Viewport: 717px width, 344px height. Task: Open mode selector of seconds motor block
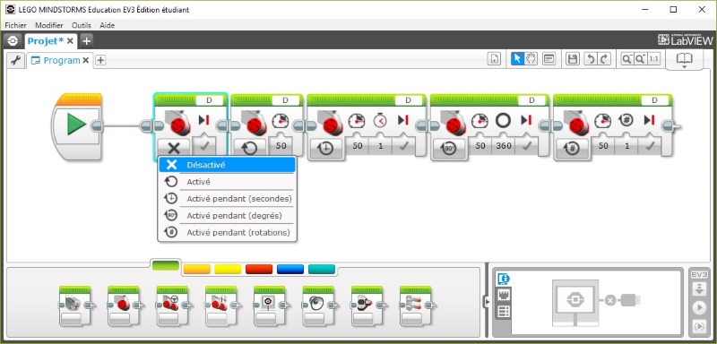coord(326,149)
